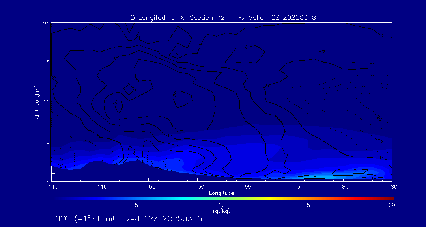Click the longitude tick label -90

[x=295, y=187]
